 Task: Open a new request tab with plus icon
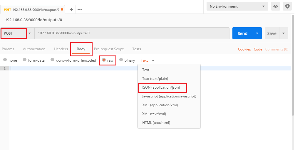click(71, 9)
